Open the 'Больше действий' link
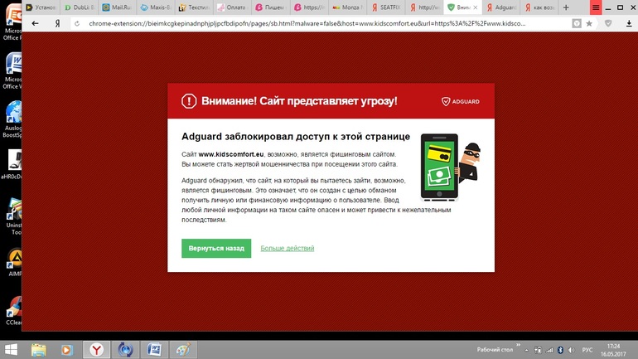The width and height of the screenshot is (638, 359). click(287, 248)
